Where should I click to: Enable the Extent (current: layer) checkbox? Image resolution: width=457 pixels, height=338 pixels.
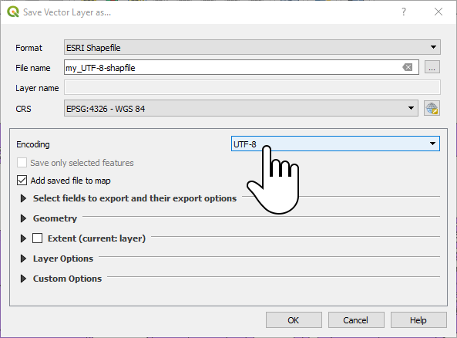[37, 238]
